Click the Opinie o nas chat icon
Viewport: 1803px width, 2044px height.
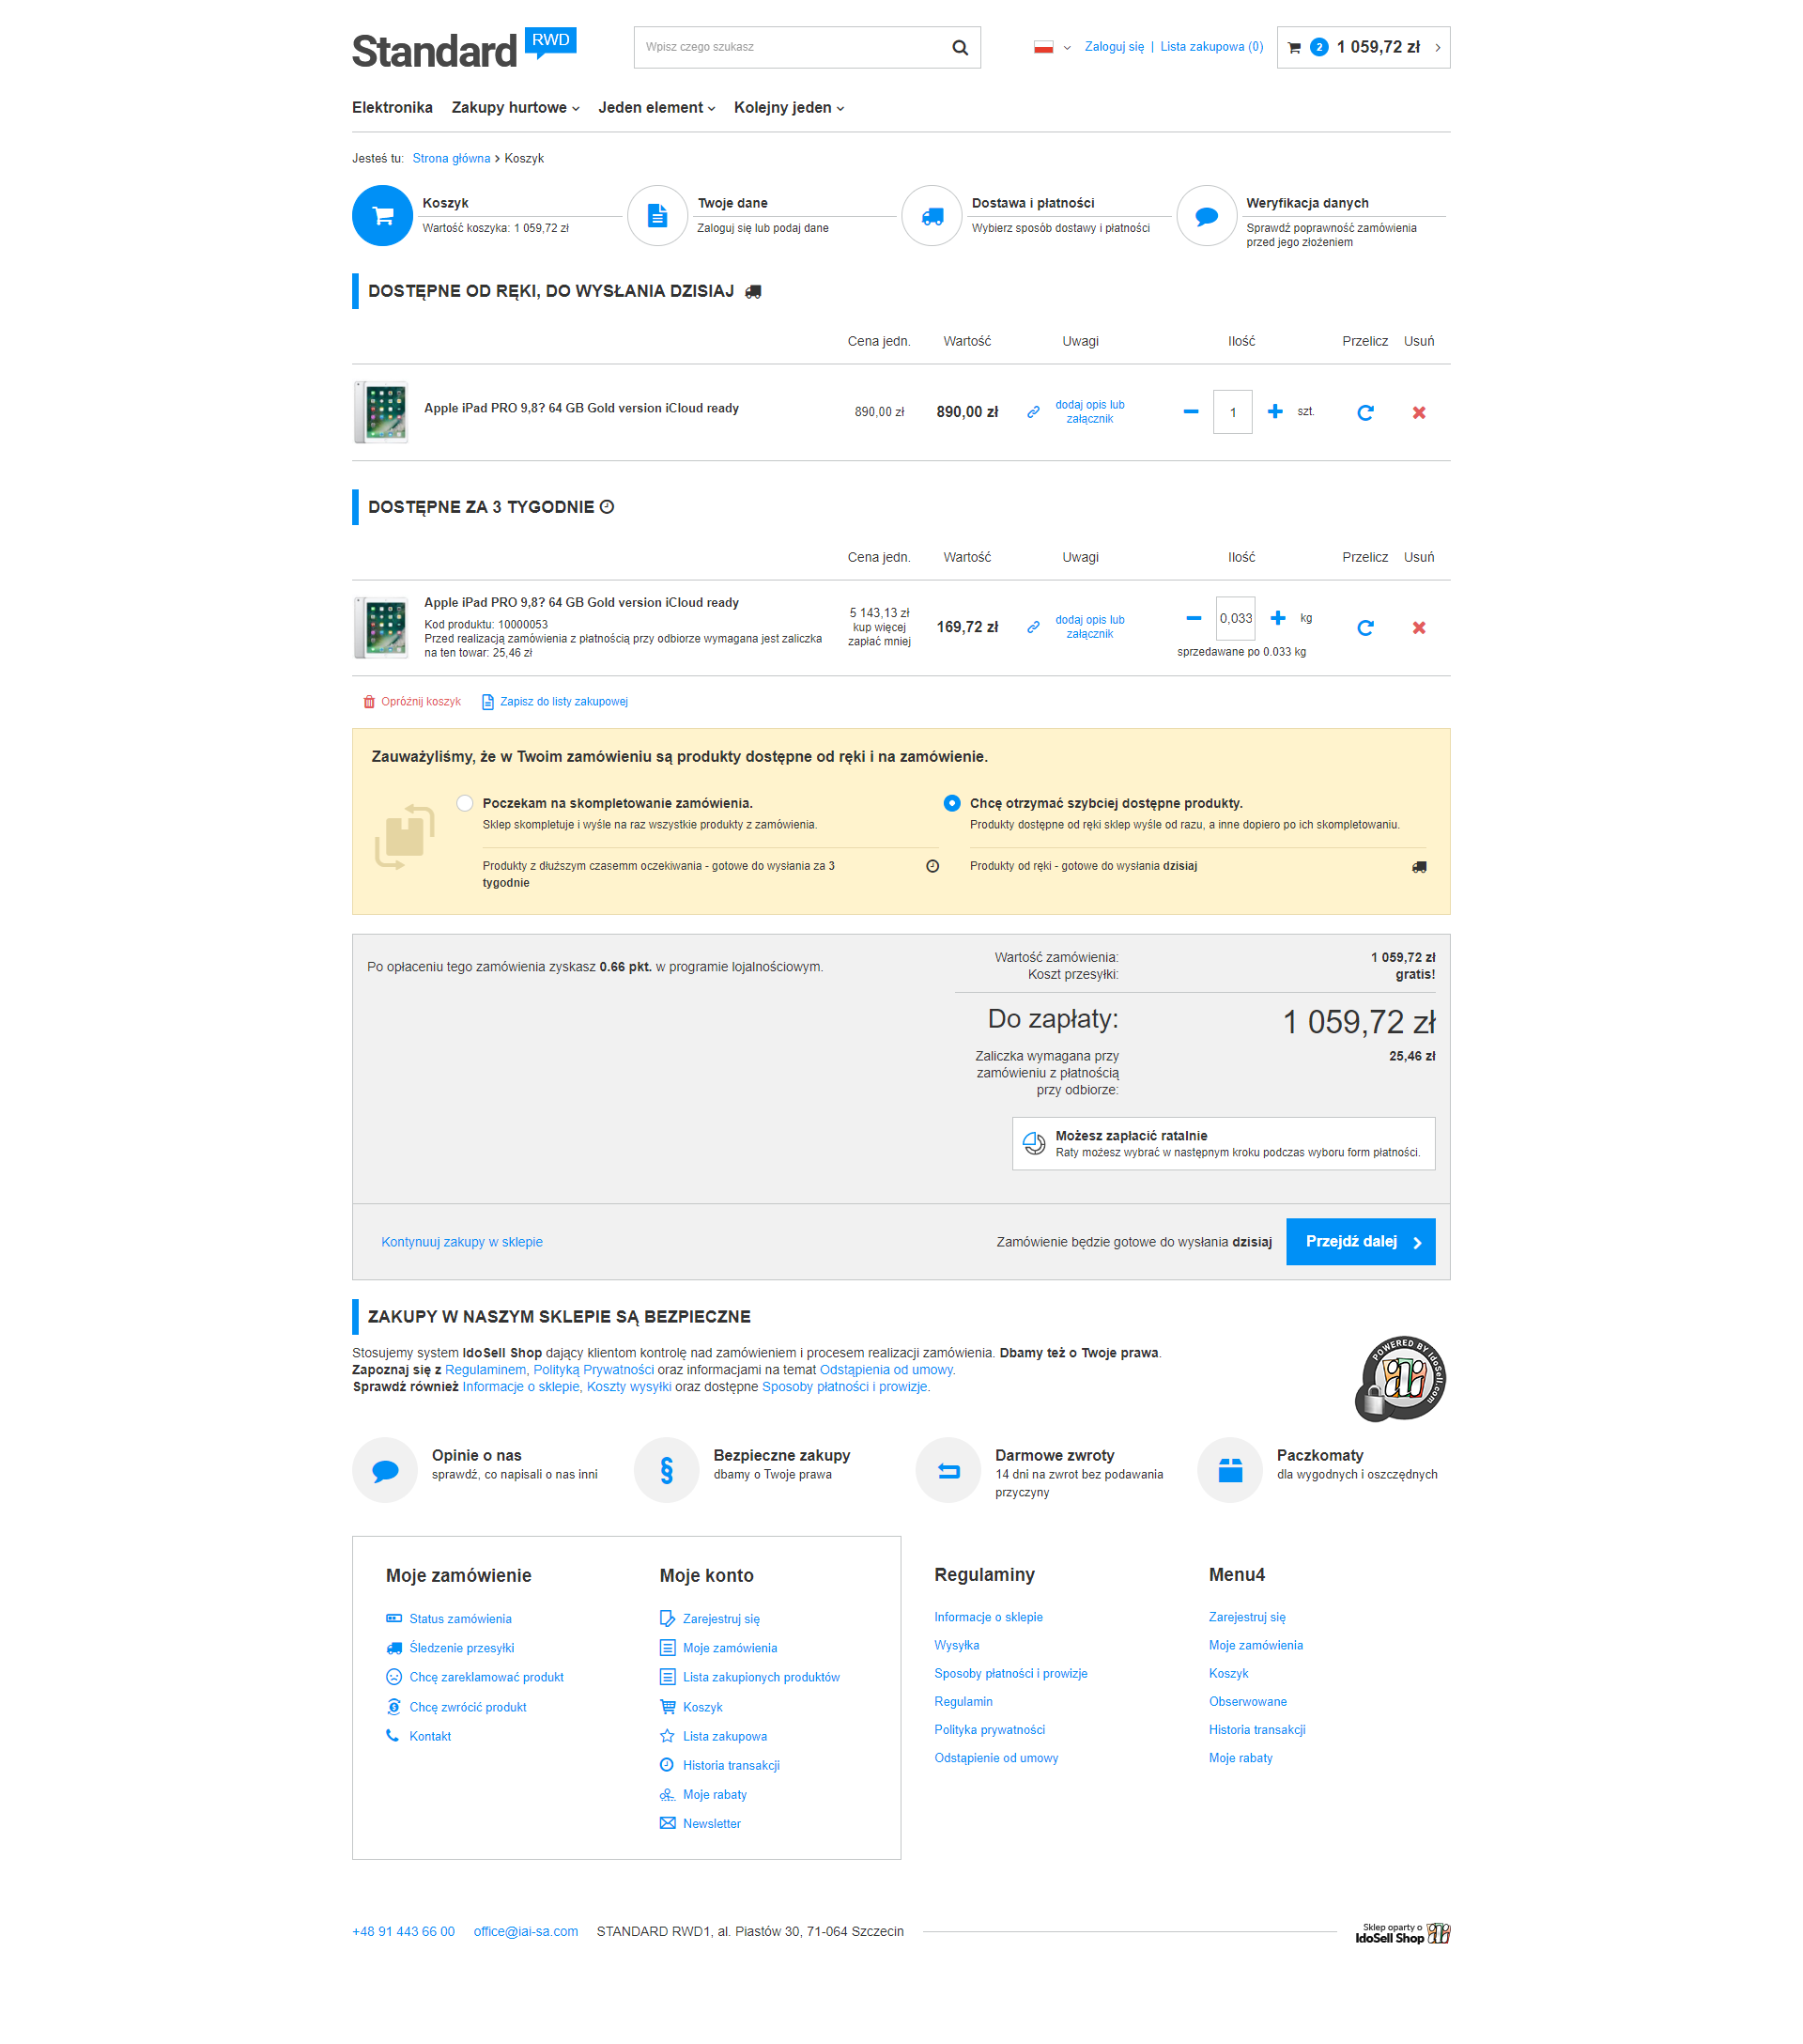[x=385, y=1470]
